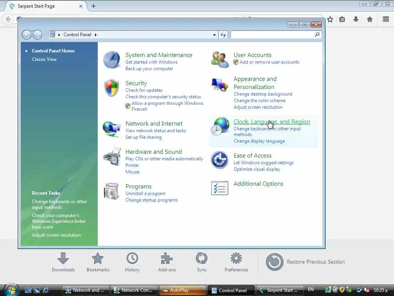
Task: Click the Restore Previous Session button
Action: pos(305,262)
